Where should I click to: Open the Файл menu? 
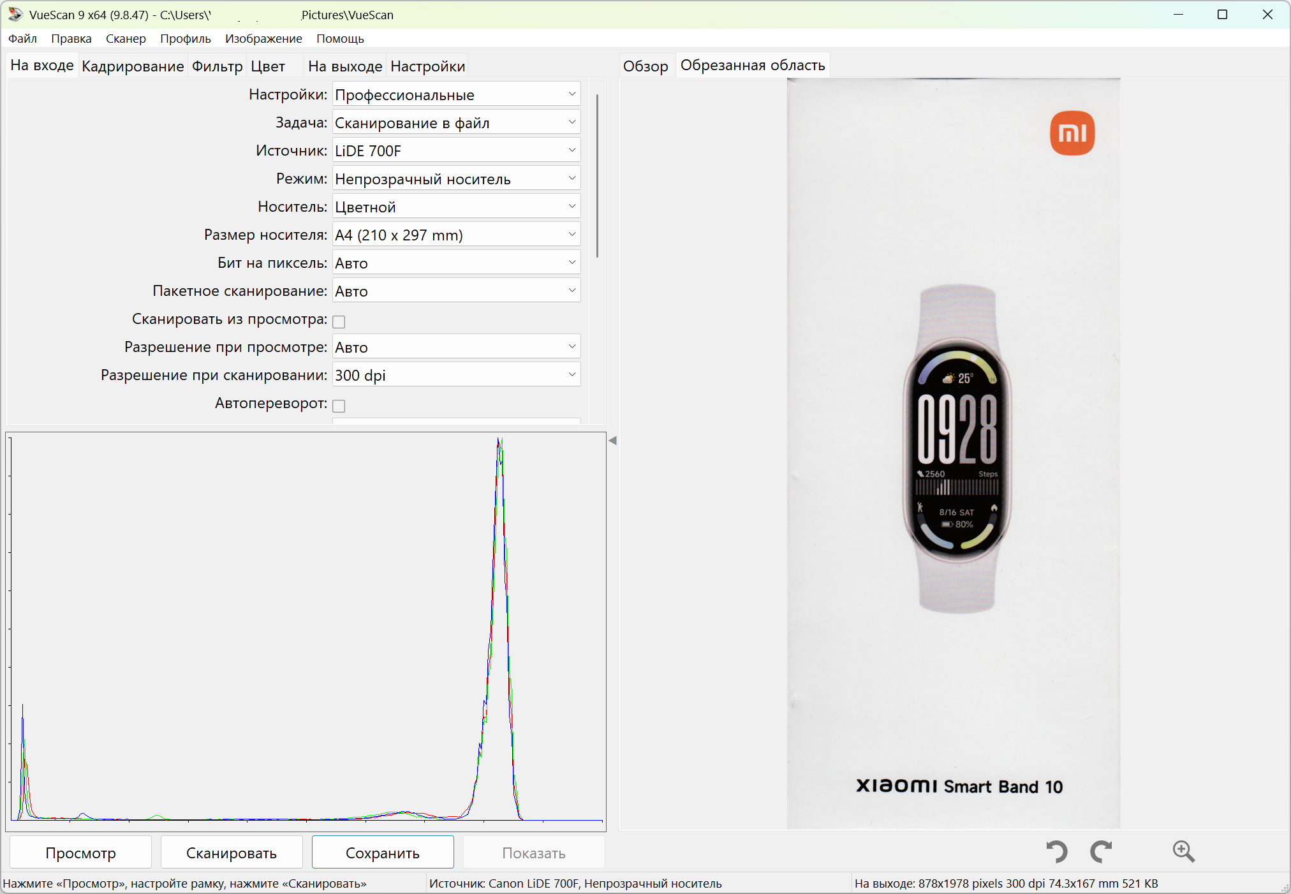click(x=22, y=38)
